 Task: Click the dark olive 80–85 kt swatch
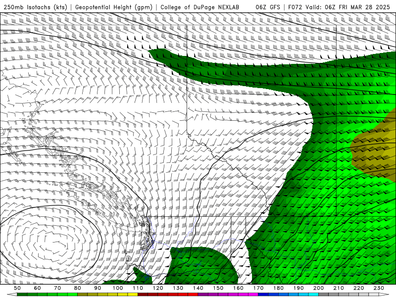pos(82,294)
